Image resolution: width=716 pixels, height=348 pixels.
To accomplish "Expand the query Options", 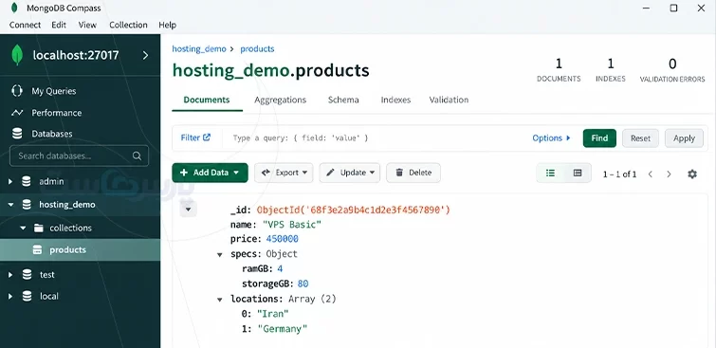I will (551, 137).
